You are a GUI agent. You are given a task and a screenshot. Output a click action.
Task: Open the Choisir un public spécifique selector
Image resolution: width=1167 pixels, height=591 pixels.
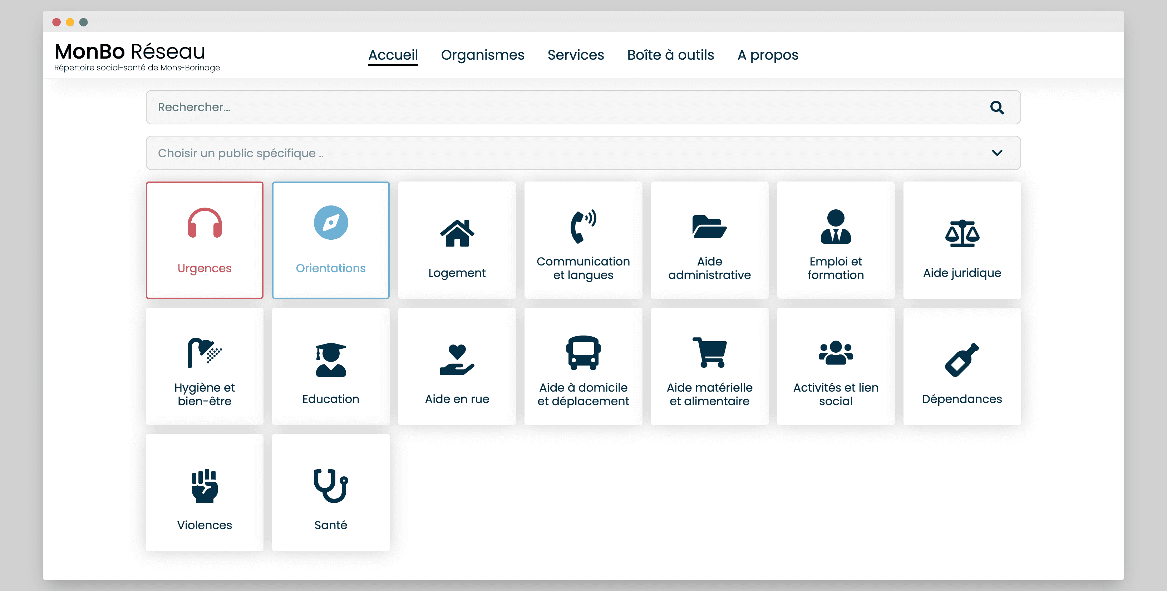(x=583, y=153)
